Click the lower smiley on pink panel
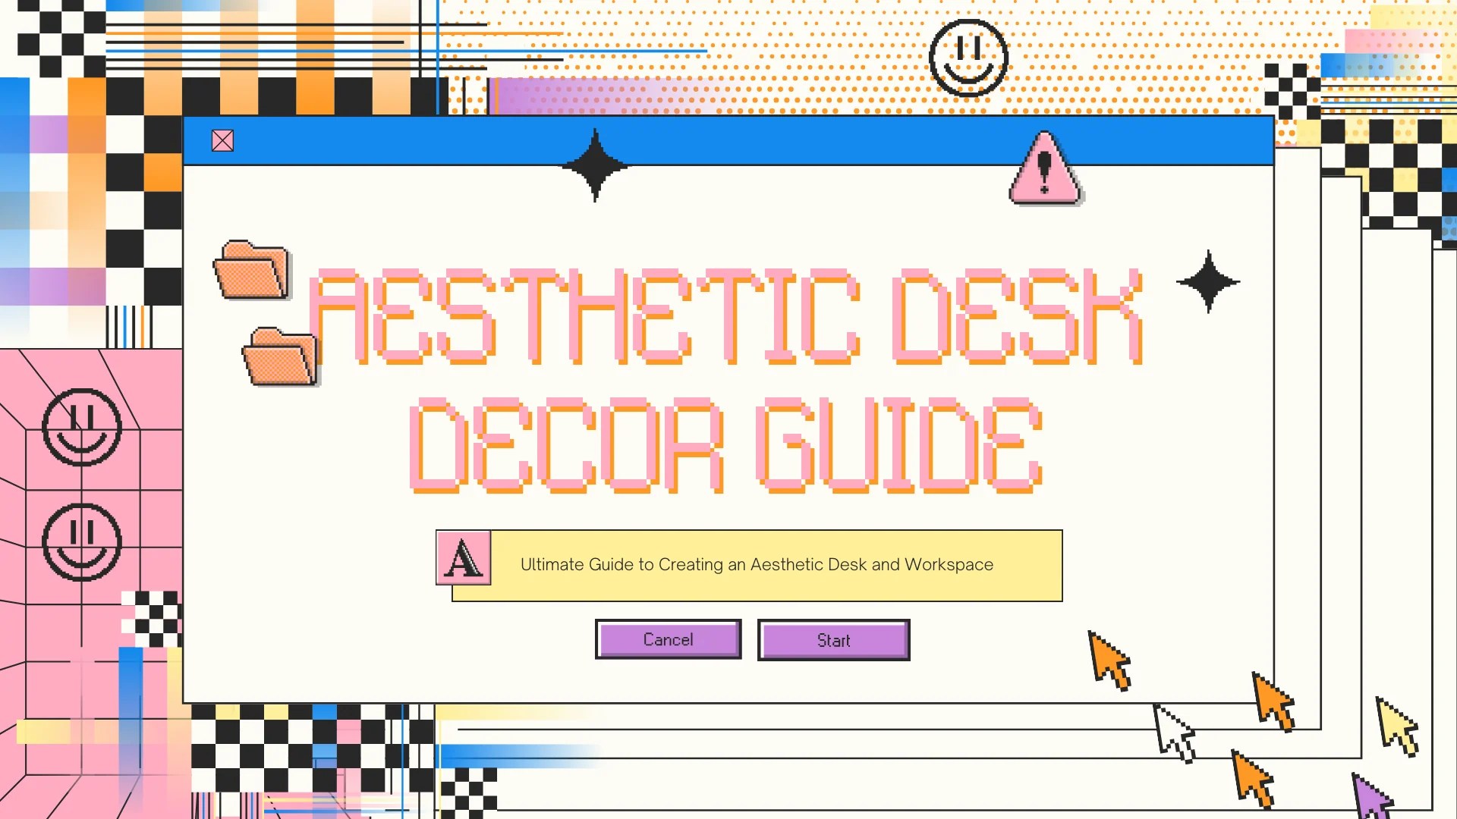 pos(81,541)
